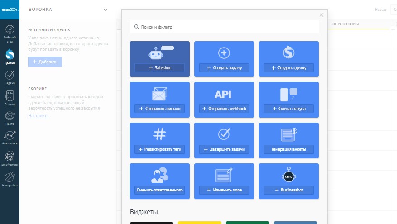Go to Задачи in the sidebar

[10, 77]
